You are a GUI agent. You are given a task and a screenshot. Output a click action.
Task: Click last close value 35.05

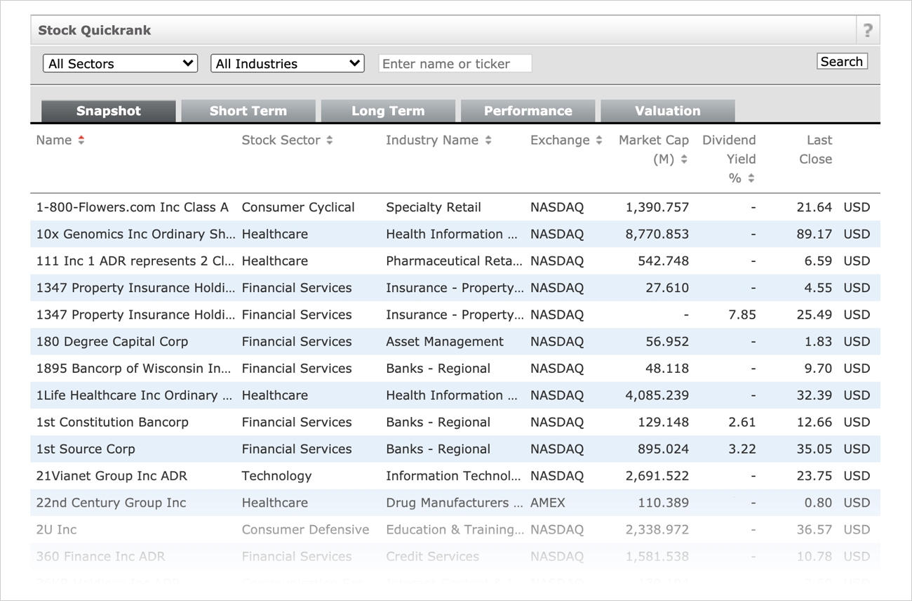click(814, 449)
